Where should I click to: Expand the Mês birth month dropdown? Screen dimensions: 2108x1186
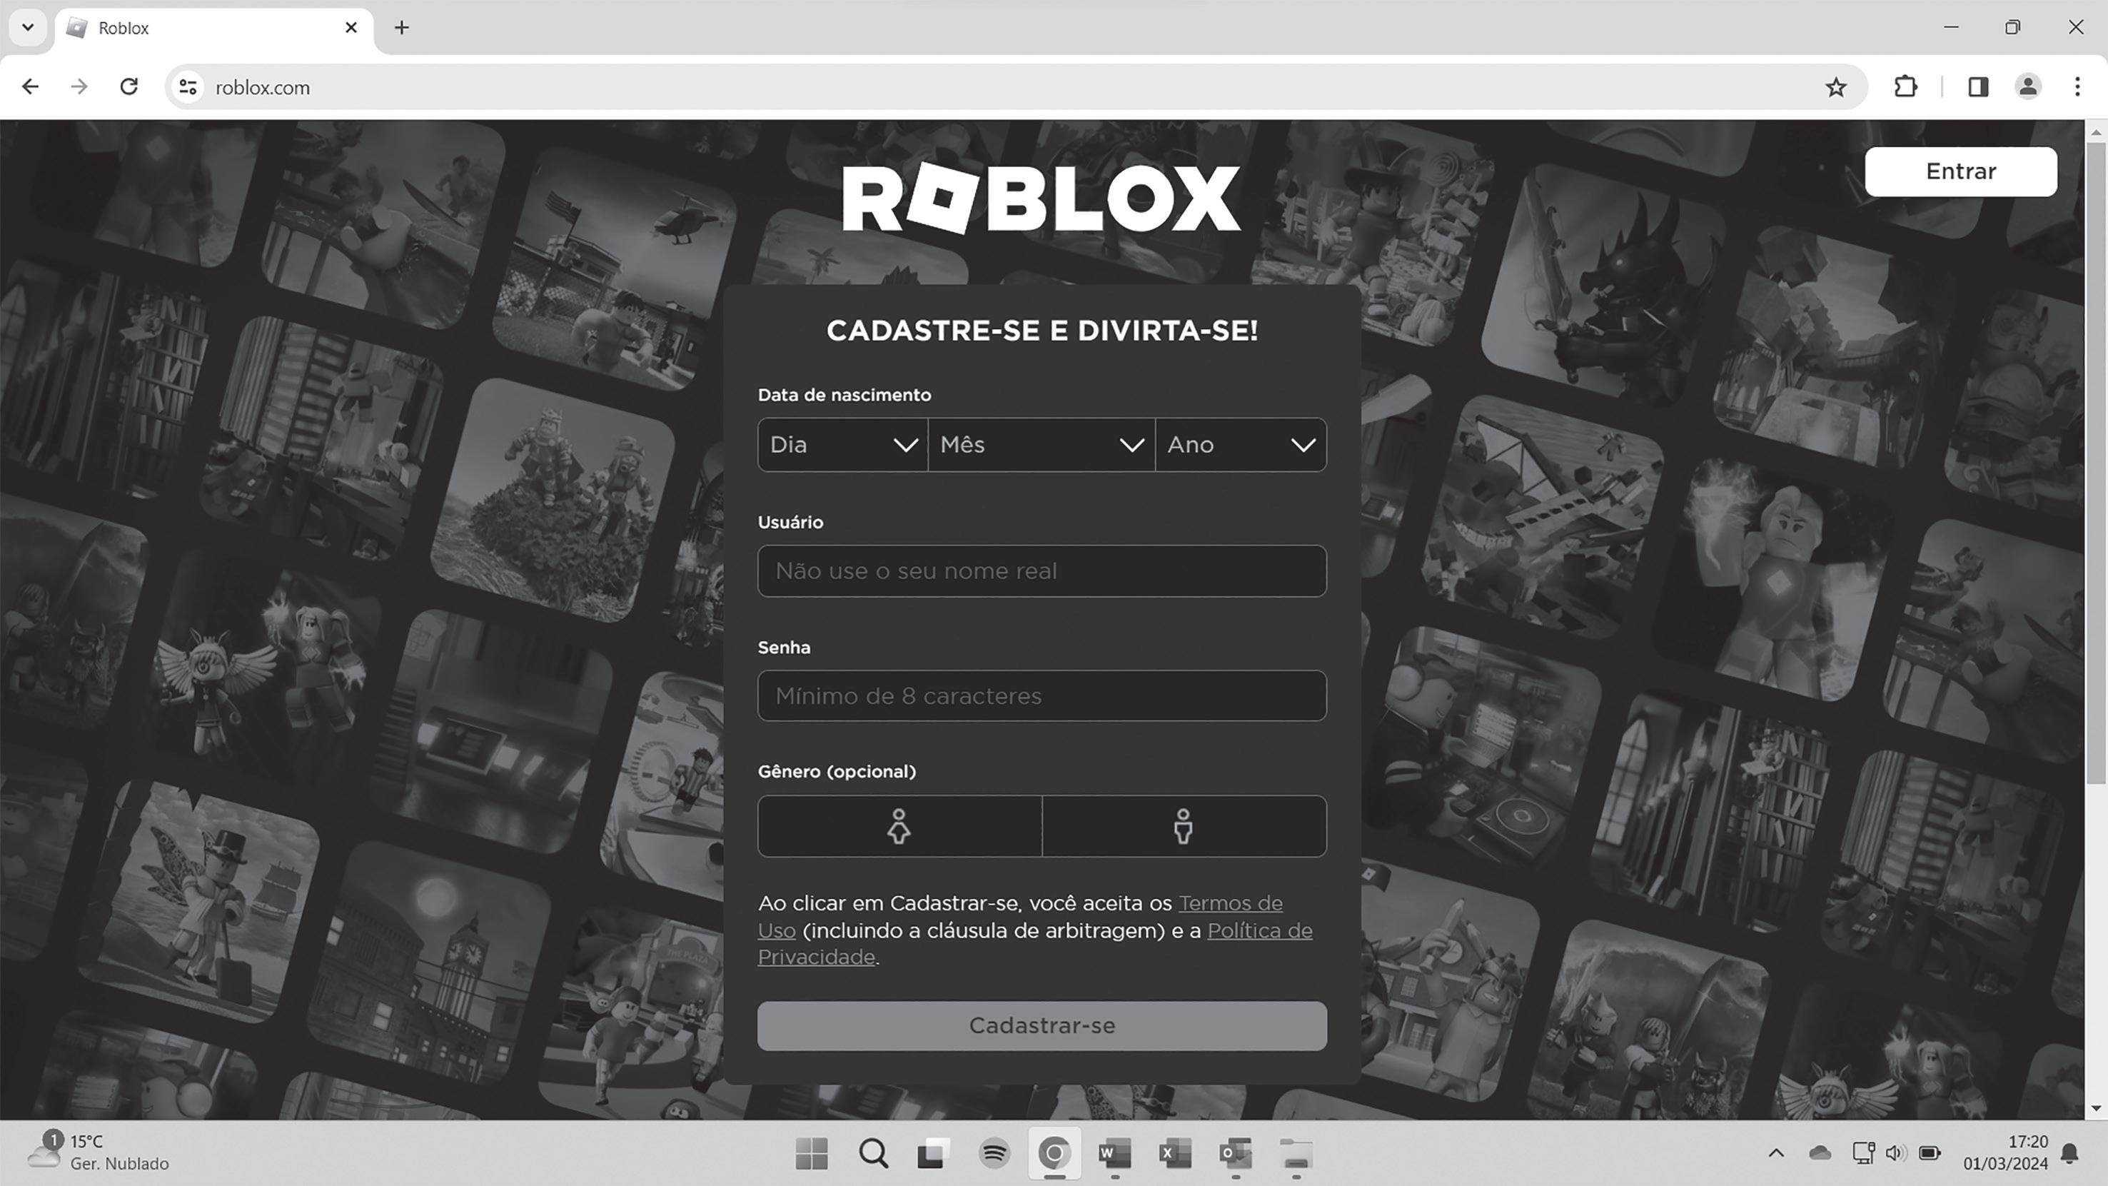click(1041, 444)
